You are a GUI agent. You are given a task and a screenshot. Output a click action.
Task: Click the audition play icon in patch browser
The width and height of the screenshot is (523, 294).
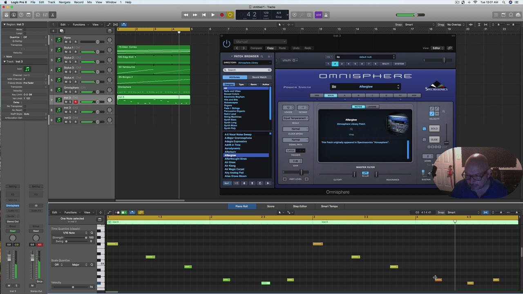[268, 183]
